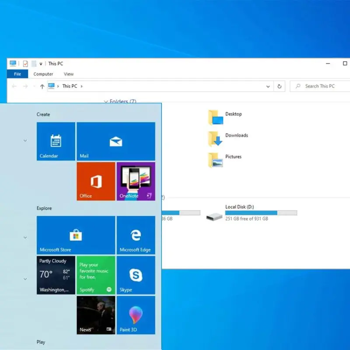The width and height of the screenshot is (350, 350).
Task: Launch the Skype tile
Action: pos(136,275)
